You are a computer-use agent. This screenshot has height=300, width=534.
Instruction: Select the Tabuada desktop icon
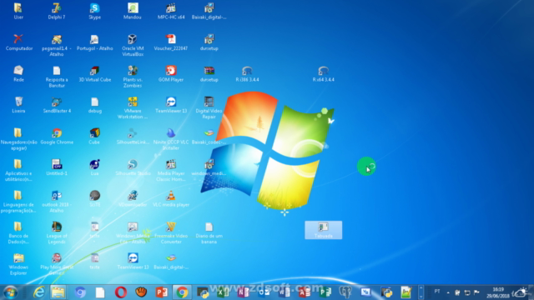tap(323, 230)
